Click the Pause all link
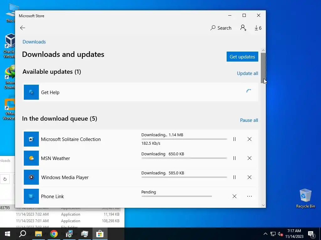This screenshot has width=321, height=240. [x=249, y=120]
